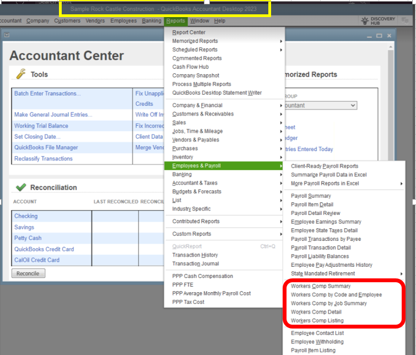This screenshot has height=355, width=416.
Task: Select Commented Reports menu item
Action: click(x=197, y=58)
